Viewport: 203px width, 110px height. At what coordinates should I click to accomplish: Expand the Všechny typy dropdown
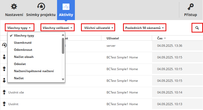coord(19,27)
